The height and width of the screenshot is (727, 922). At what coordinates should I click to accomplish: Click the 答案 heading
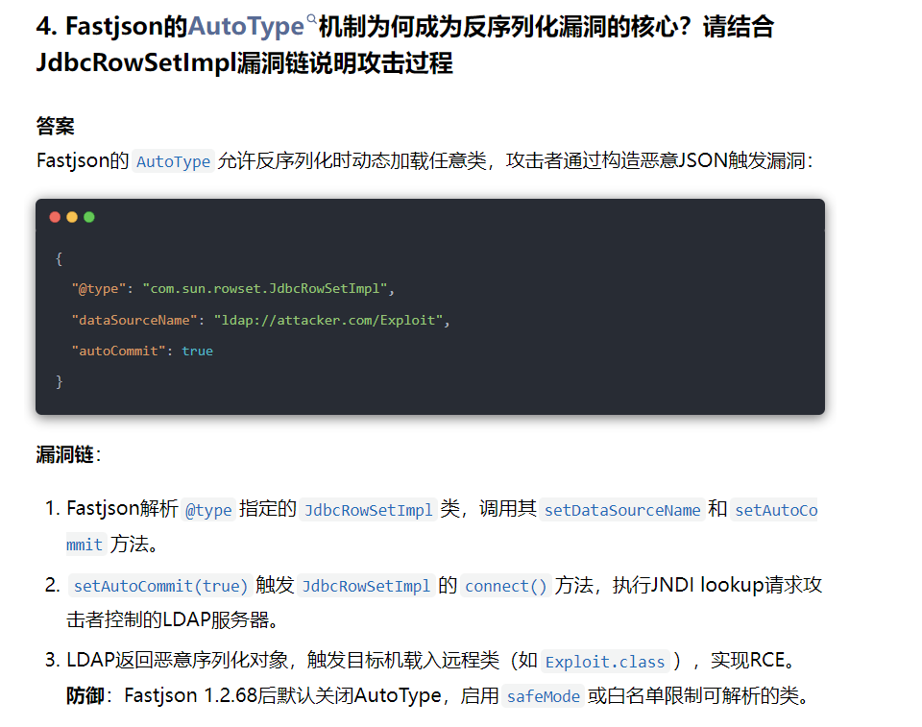click(56, 126)
